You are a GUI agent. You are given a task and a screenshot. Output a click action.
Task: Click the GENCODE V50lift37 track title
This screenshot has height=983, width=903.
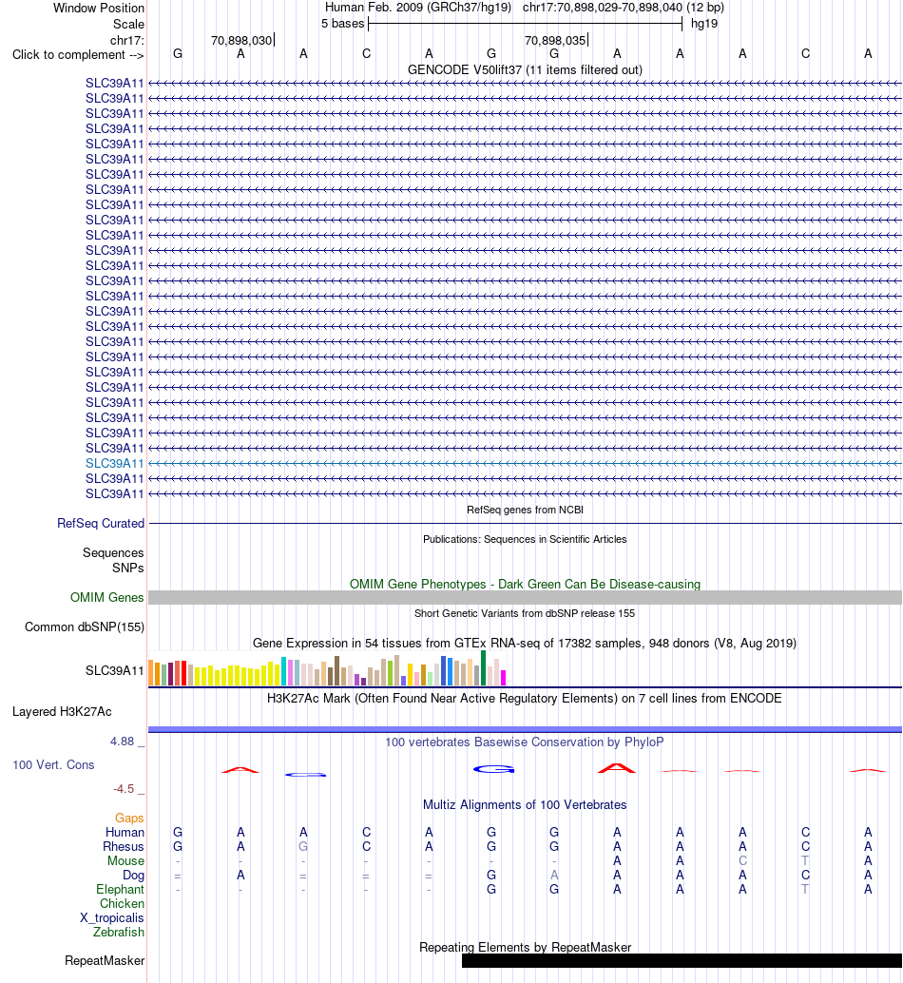click(x=525, y=69)
